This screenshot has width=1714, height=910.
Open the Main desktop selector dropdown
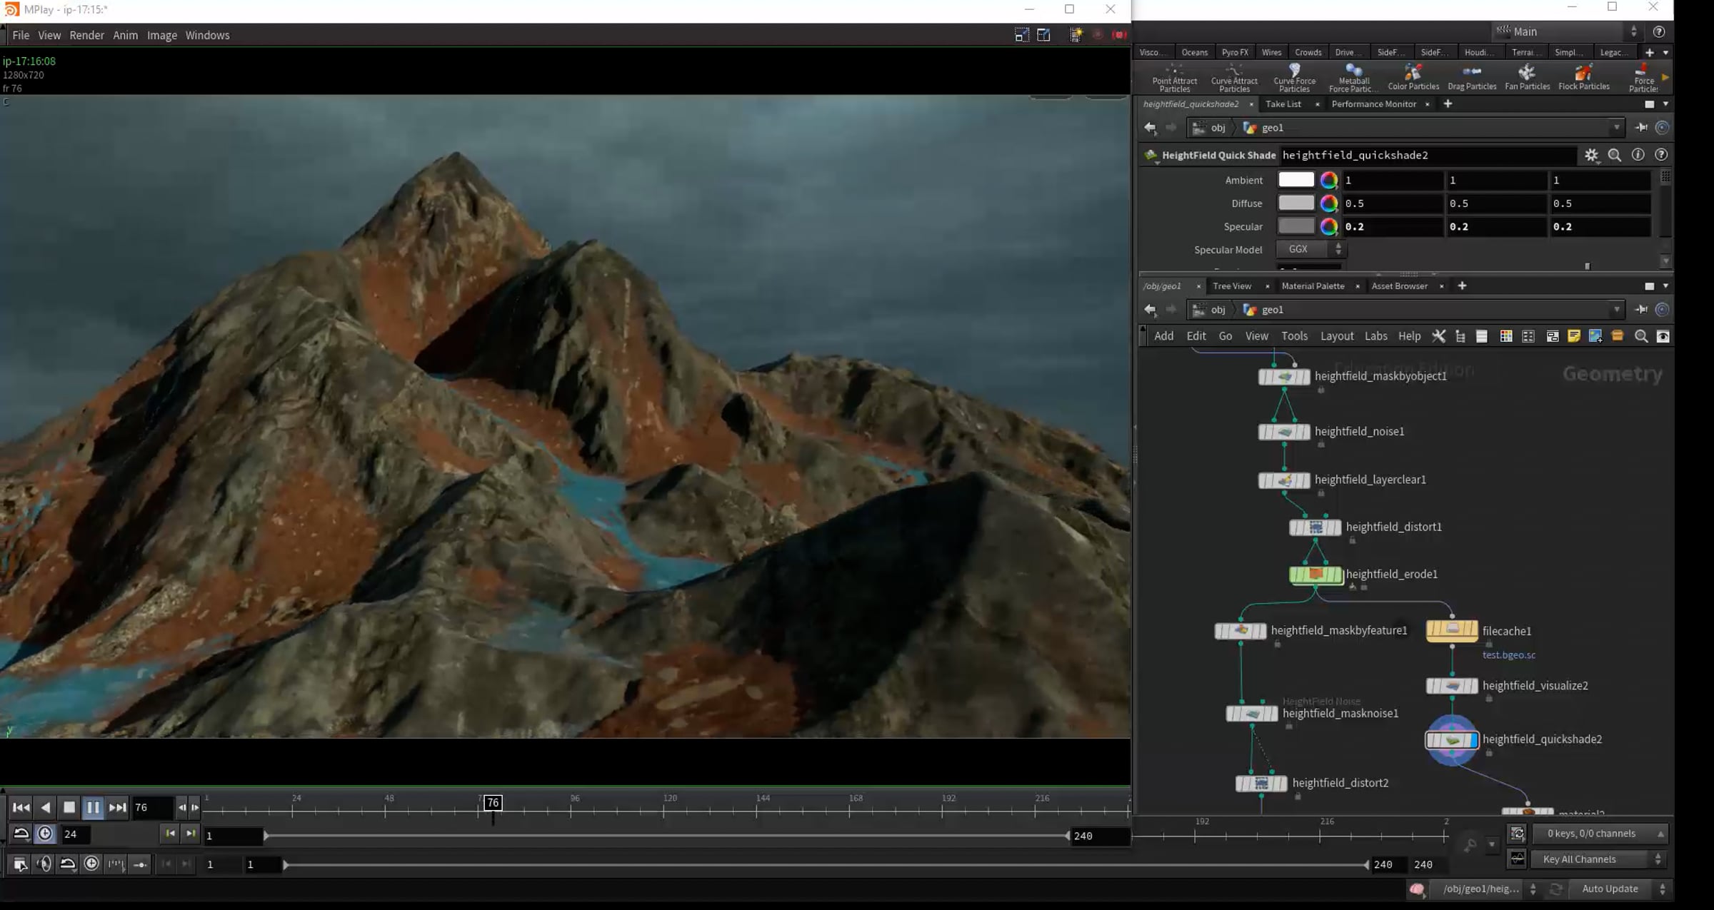1566,31
